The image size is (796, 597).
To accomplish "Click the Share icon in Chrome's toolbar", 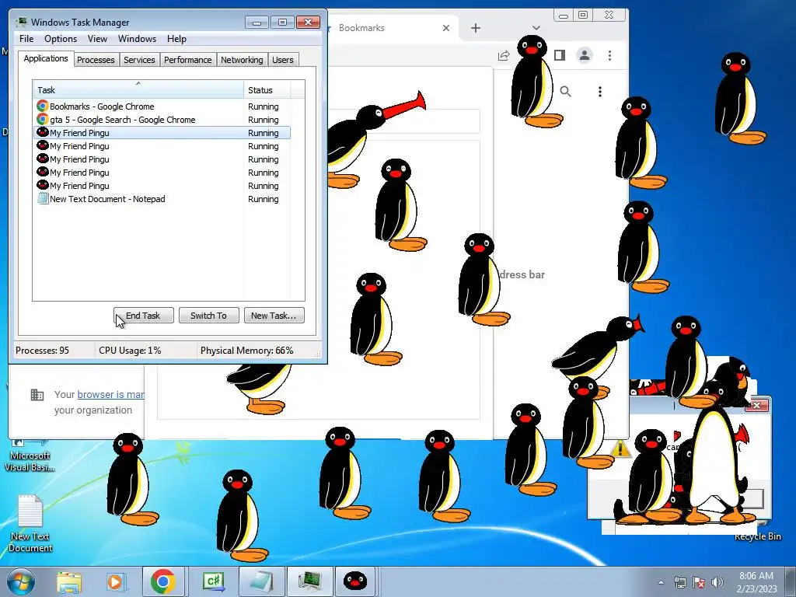I will pos(504,55).
